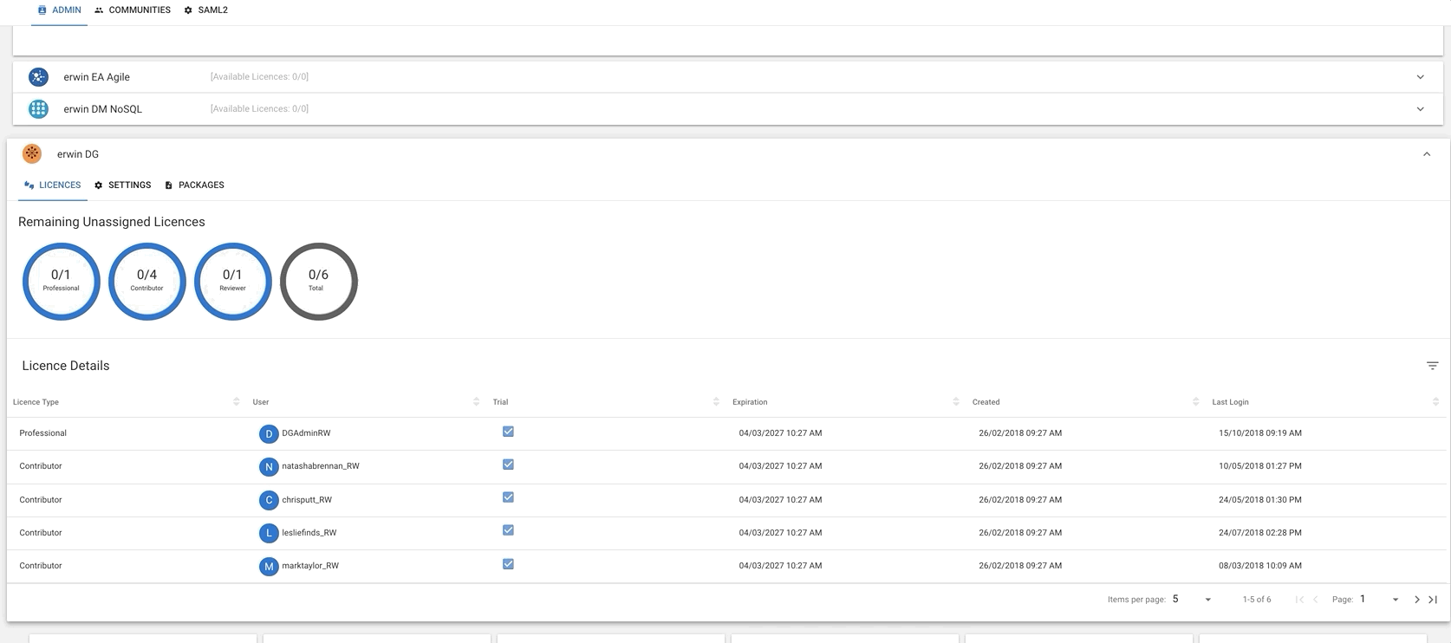Click the erwin DG product icon
This screenshot has height=643, width=1451.
32,153
